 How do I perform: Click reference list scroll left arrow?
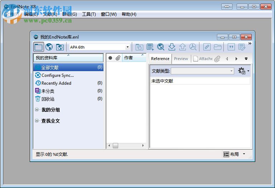pyautogui.click(x=109, y=145)
